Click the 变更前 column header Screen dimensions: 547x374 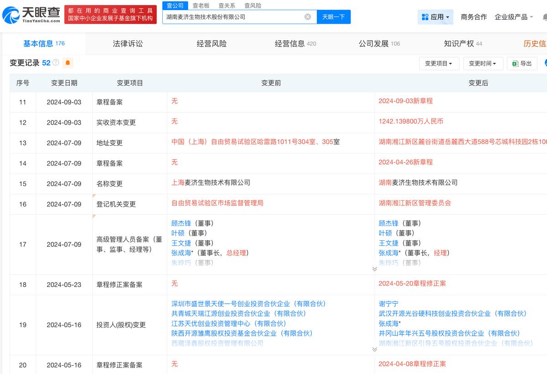point(271,83)
